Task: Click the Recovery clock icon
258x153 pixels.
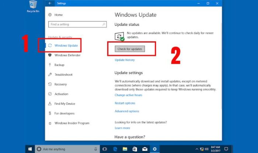Action: [x=50, y=84]
